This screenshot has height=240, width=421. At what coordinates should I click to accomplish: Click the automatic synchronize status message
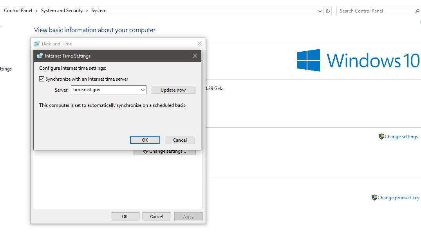[113, 105]
